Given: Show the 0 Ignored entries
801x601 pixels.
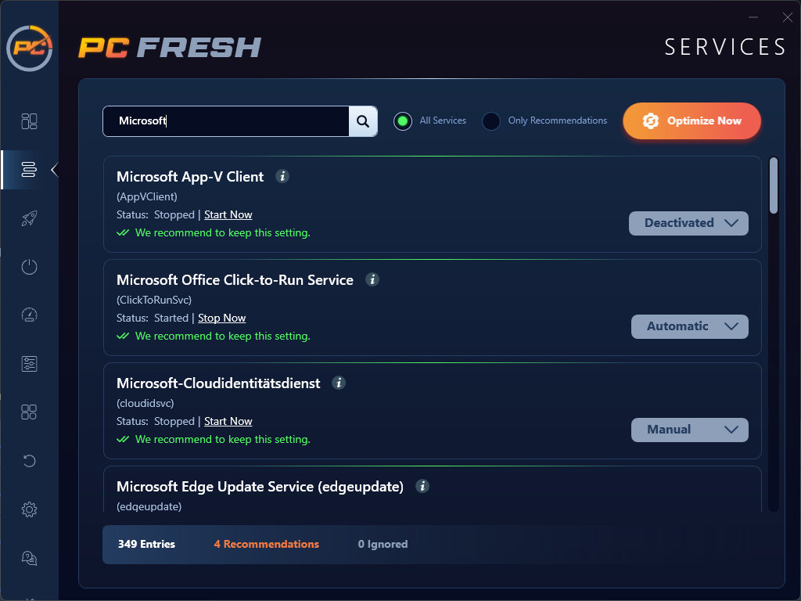Looking at the screenshot, I should tap(383, 545).
